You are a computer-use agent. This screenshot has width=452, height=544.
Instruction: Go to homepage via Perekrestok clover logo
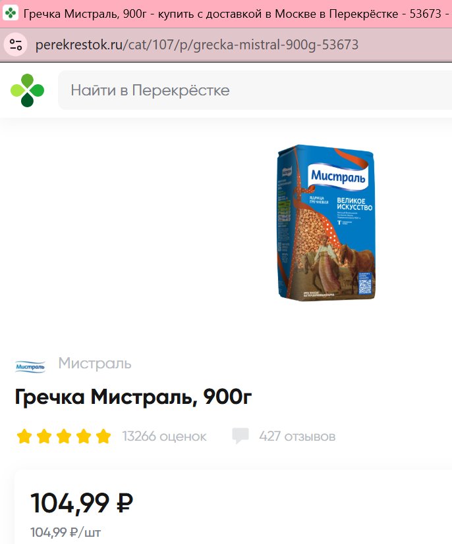27,91
